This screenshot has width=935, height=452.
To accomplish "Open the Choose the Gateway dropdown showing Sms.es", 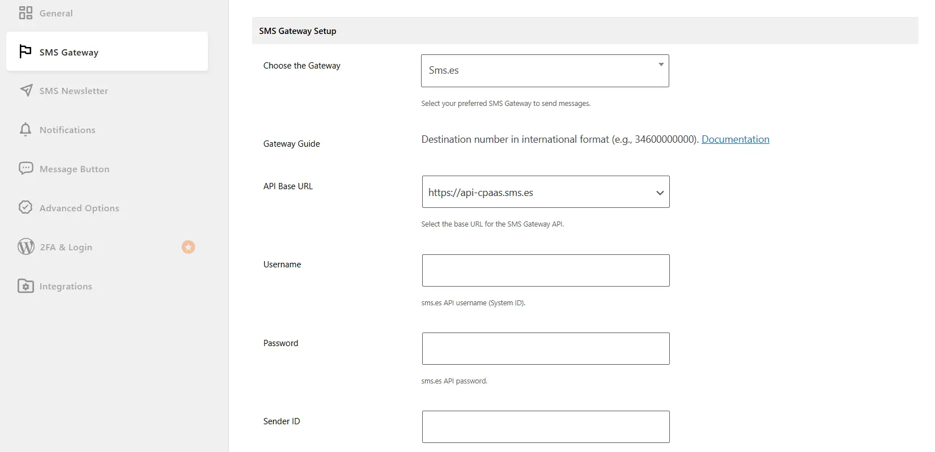I will pyautogui.click(x=544, y=71).
